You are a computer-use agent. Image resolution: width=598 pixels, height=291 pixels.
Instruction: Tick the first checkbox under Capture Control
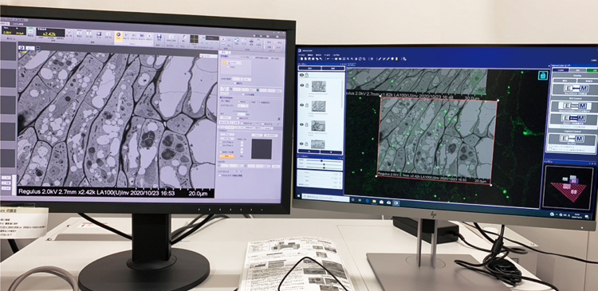(551, 147)
